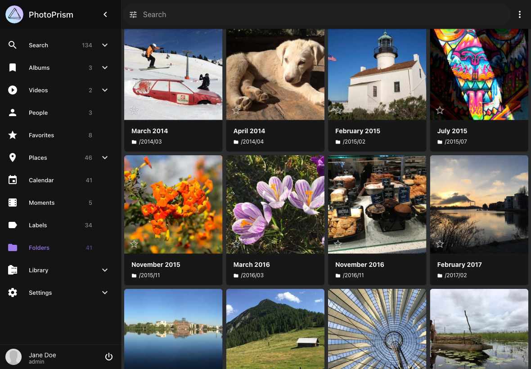This screenshot has width=531, height=369.
Task: Collapse the sidebar with the chevron-left icon
Action: 105,14
